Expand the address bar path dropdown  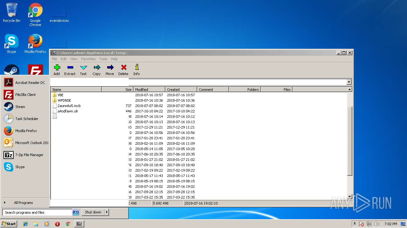[349, 82]
